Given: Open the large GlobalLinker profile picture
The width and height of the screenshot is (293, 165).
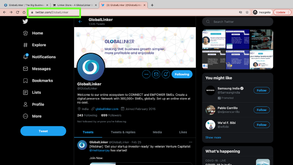Looking at the screenshot, I should point(91,67).
